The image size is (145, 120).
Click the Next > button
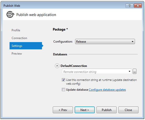pyautogui.click(x=85, y=110)
